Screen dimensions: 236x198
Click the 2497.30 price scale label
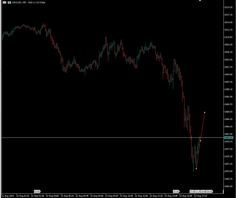[228, 82]
